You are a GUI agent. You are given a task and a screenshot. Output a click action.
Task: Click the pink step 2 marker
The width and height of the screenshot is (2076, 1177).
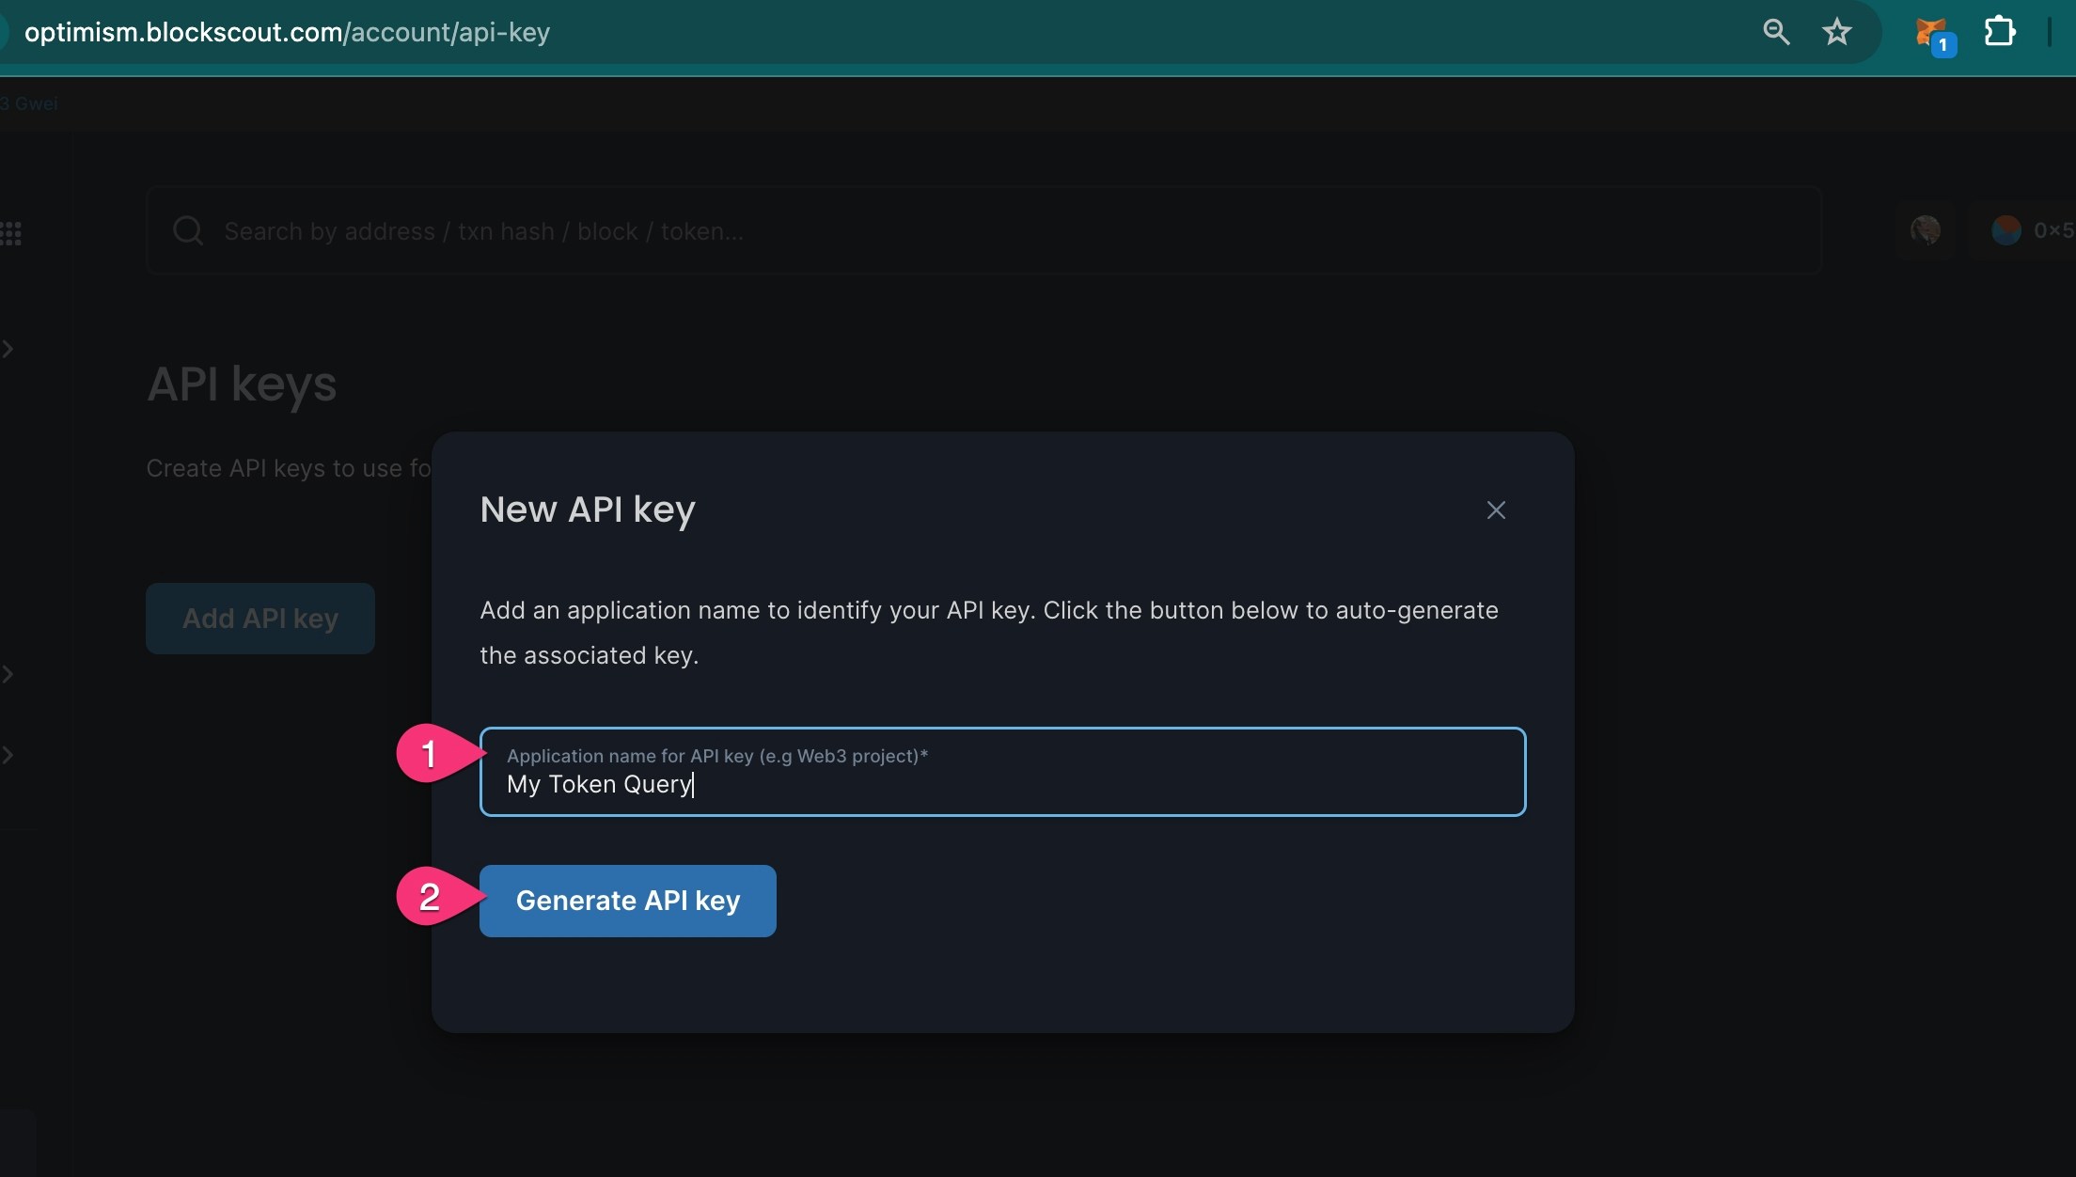[429, 896]
